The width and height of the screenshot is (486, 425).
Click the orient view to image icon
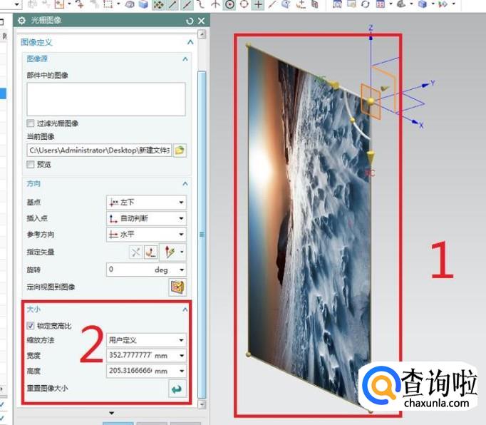177,287
